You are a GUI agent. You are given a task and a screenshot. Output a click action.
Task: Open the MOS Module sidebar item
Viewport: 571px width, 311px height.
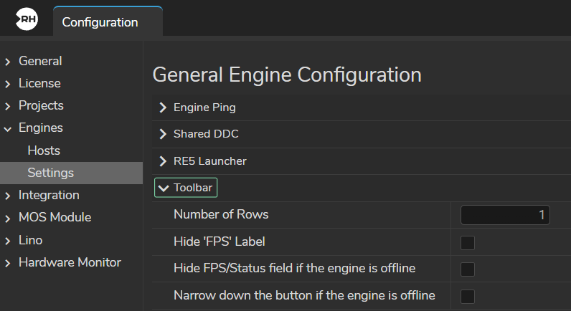[55, 217]
